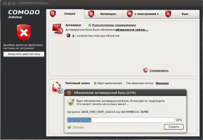The image size is (203, 140).
Task: Click the green arrow update icon in dialog
Action: [71, 102]
